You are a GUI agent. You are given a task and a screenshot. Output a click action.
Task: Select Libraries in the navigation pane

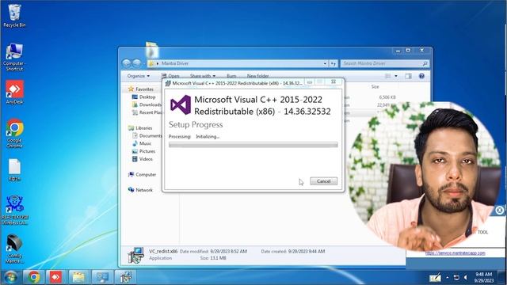click(140, 128)
